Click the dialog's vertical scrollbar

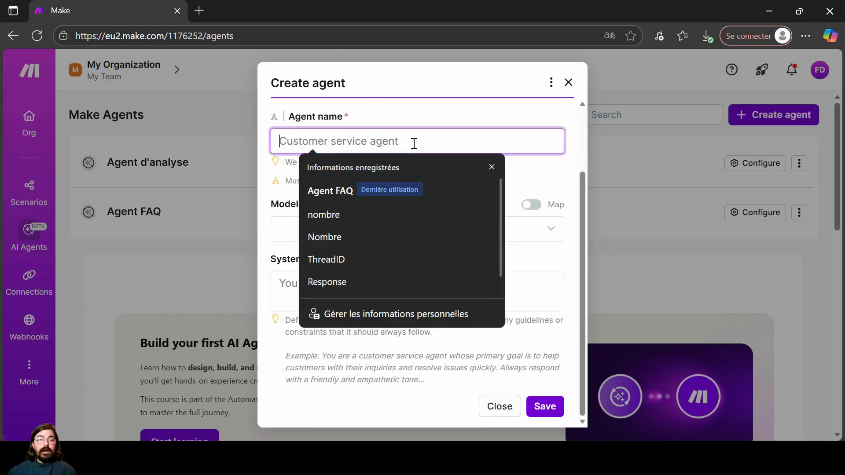[582, 292]
